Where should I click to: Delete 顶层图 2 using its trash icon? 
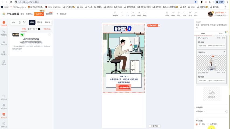[224, 52]
